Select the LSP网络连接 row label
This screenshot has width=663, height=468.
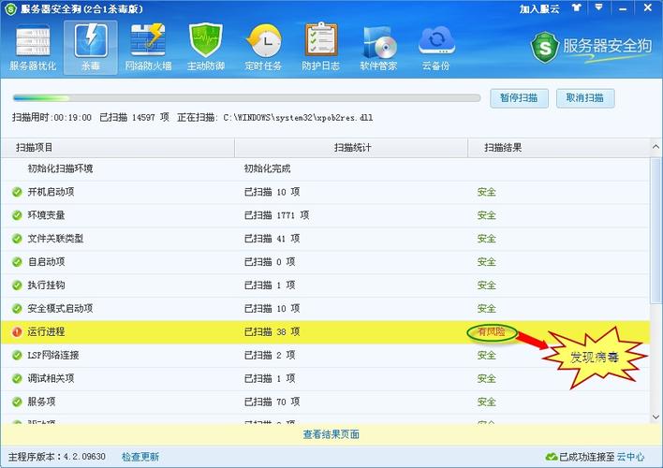[x=53, y=355]
